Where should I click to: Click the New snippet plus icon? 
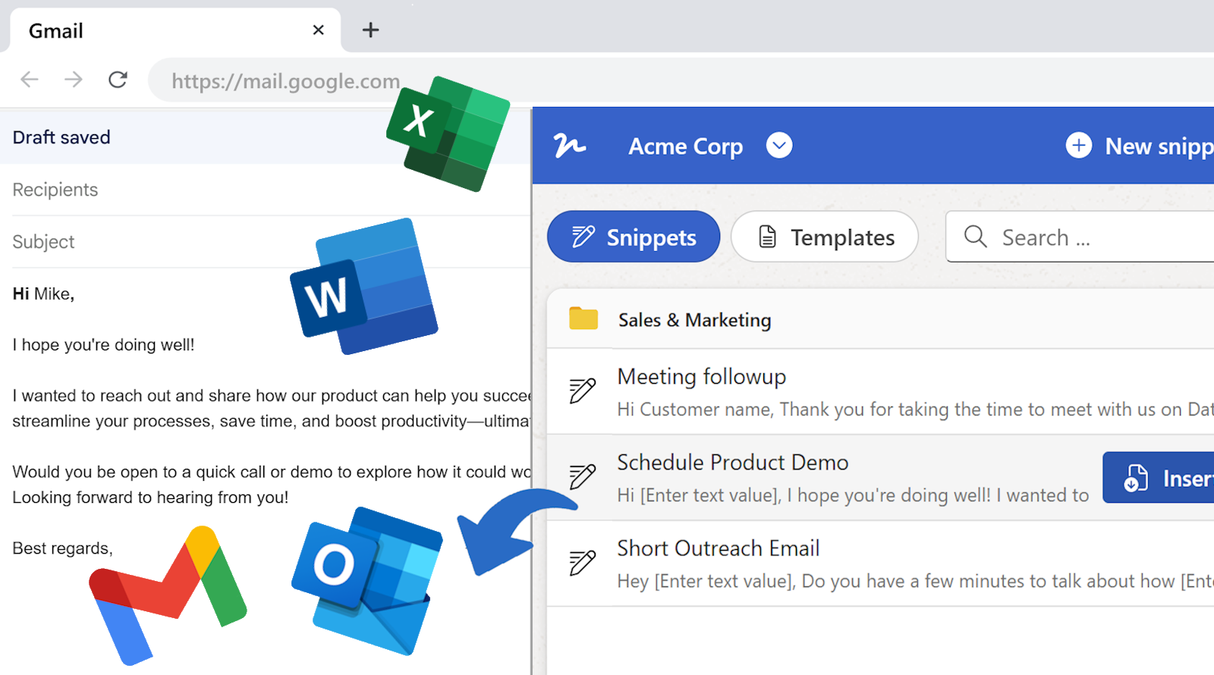point(1079,145)
